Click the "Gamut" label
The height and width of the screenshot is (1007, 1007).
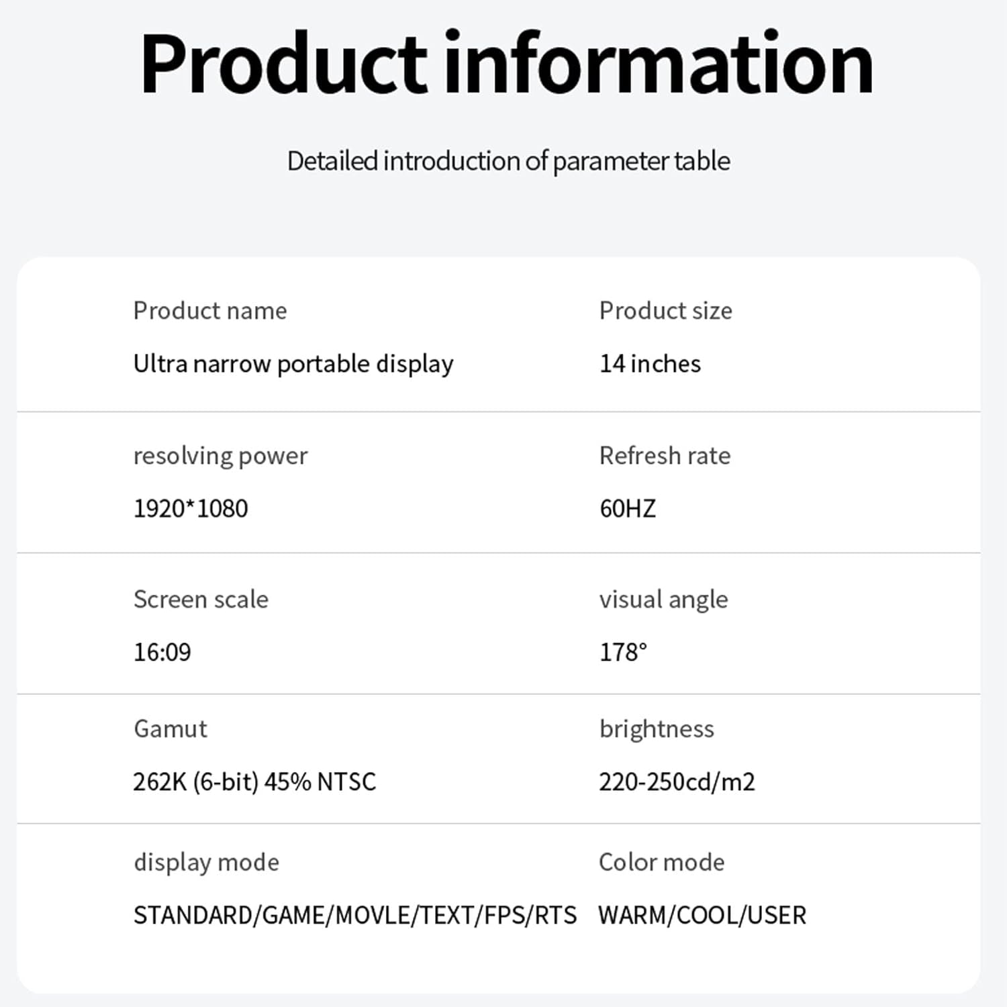coord(171,729)
